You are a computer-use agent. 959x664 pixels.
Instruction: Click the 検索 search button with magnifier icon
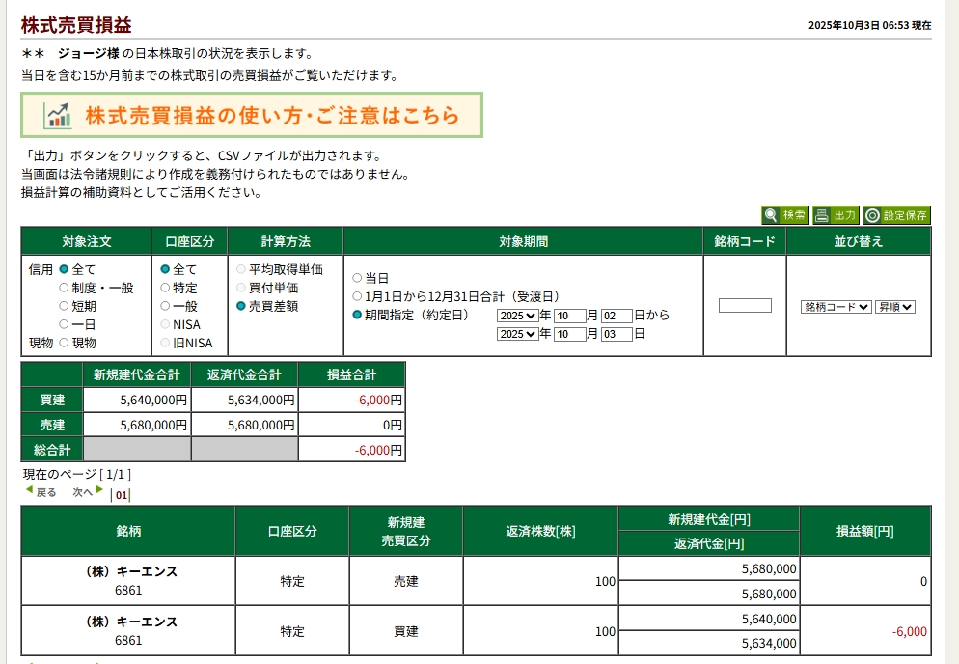click(x=784, y=215)
